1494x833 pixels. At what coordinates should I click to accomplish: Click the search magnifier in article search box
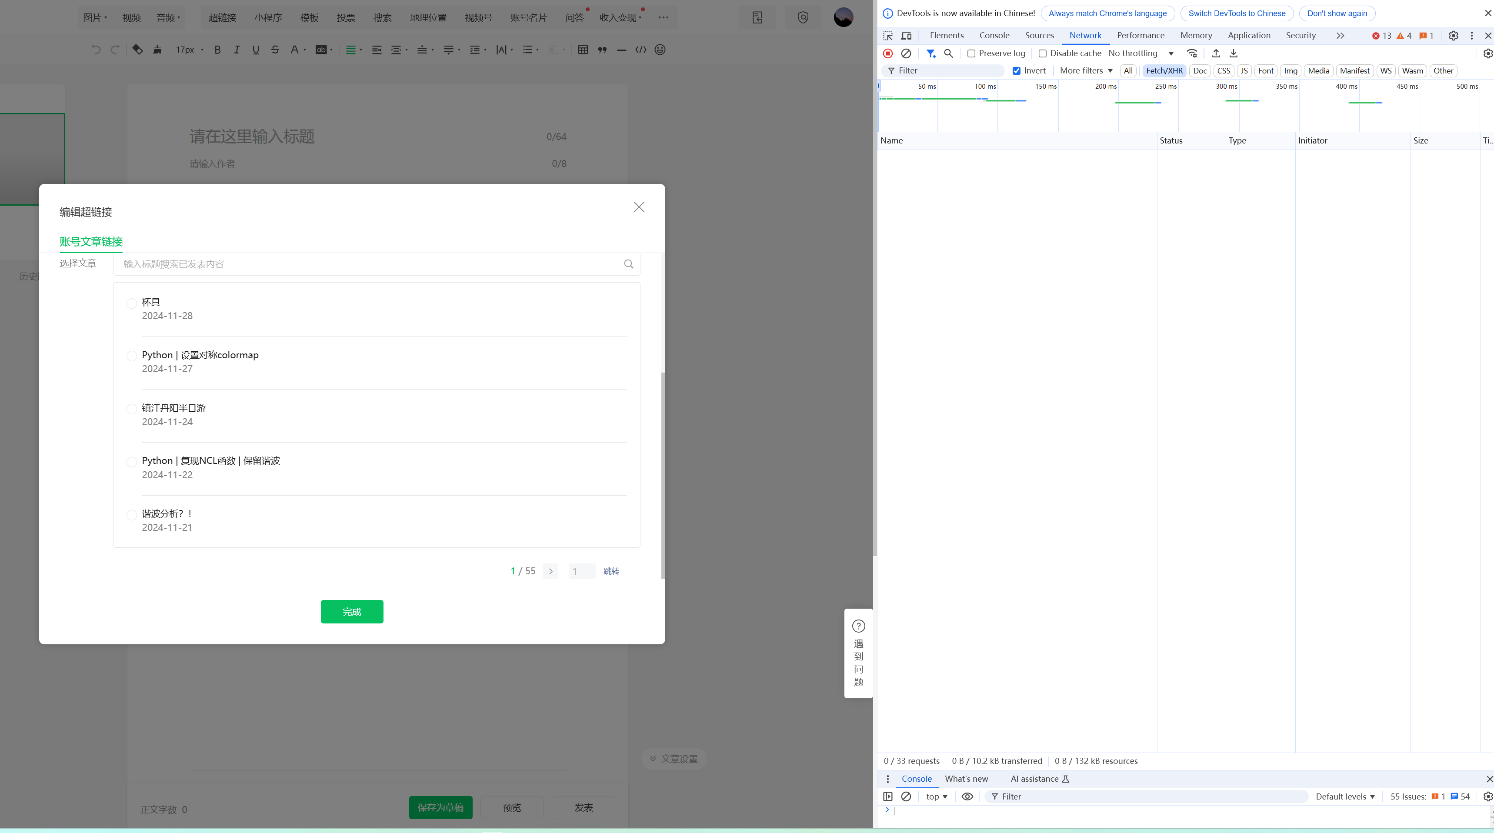tap(628, 264)
